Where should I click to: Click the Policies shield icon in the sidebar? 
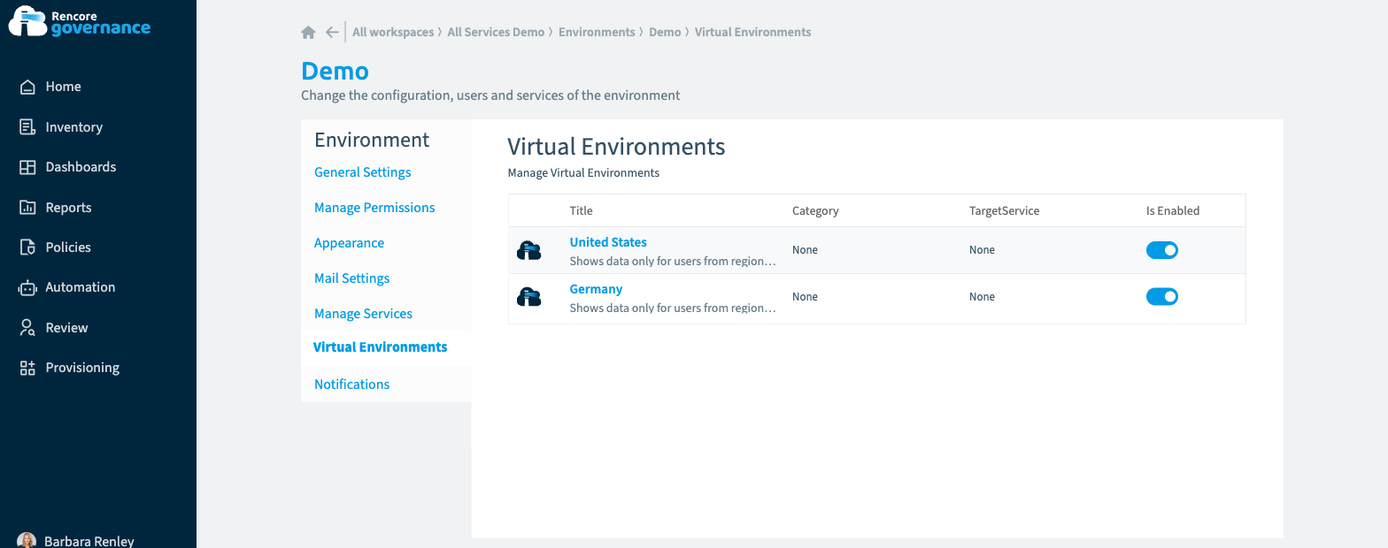pos(27,247)
